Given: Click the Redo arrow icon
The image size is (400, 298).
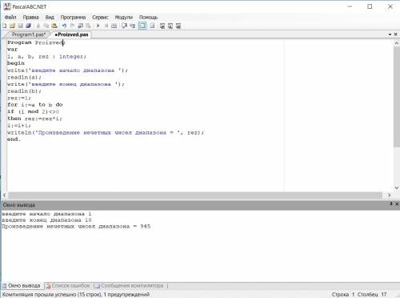Looking at the screenshot, I should (72, 26).
